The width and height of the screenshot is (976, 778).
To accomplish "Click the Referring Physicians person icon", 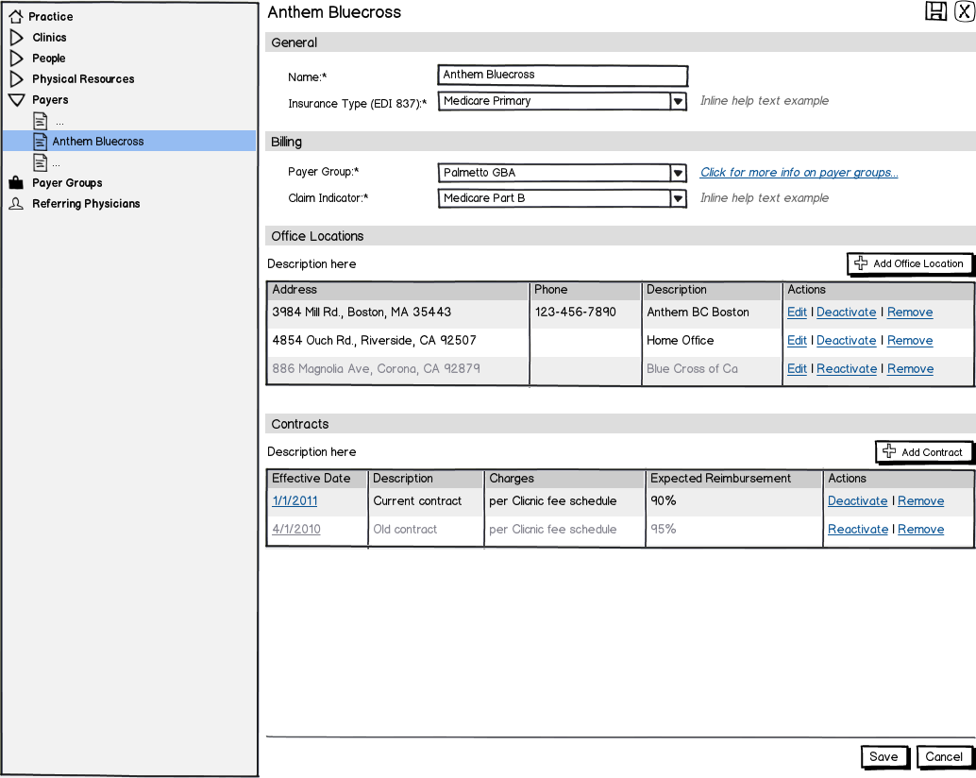I will [16, 204].
